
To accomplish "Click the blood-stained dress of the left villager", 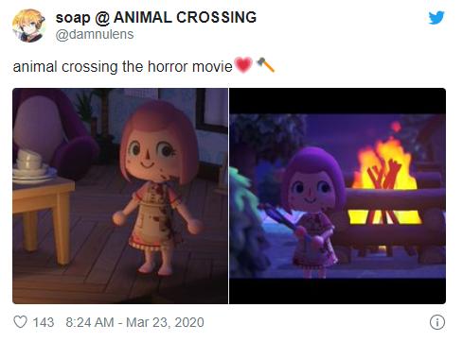I will 155,215.
